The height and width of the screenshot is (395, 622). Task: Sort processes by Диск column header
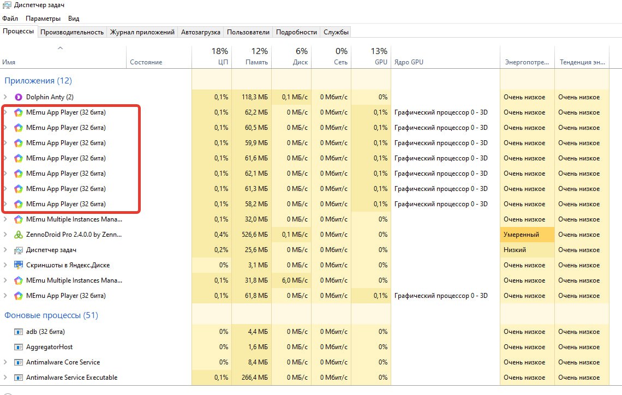291,57
